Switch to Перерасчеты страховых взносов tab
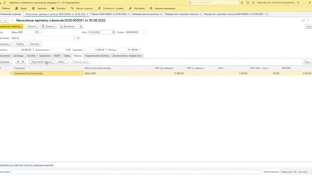 tap(181, 14)
